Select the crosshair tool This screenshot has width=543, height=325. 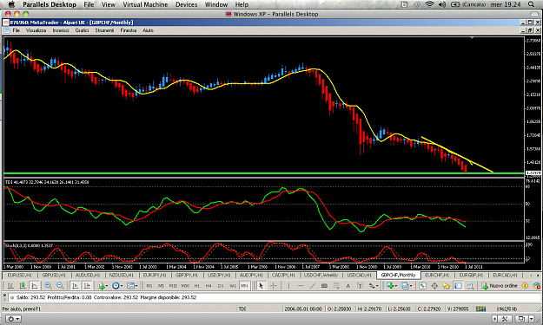point(273,286)
